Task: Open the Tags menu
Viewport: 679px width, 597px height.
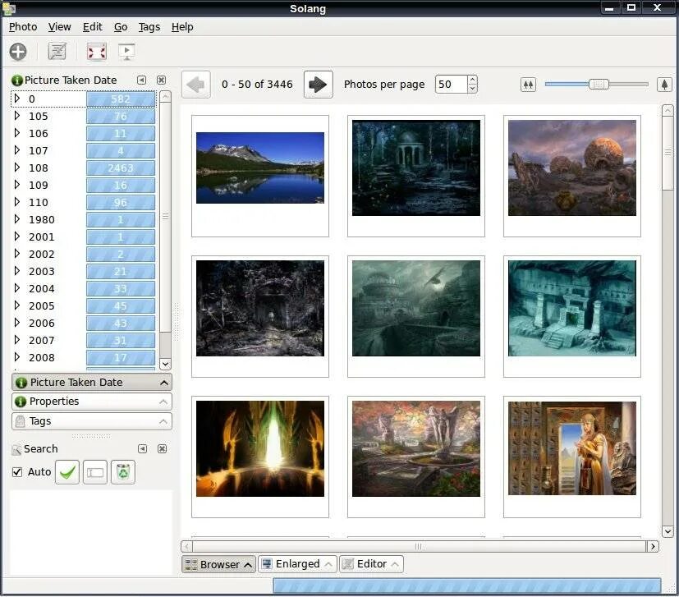Action: [149, 27]
